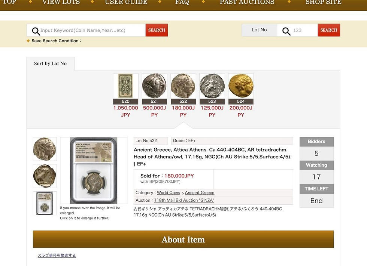Select lot 524 gold coin thumbnail

[x=241, y=86]
